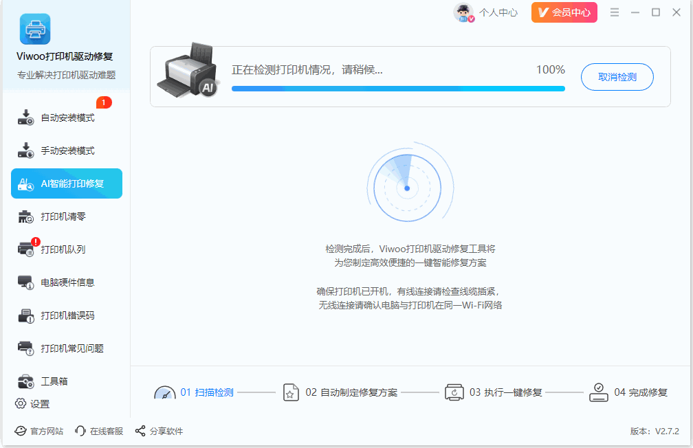Open 自动安装模式 from the sidebar

pyautogui.click(x=66, y=117)
